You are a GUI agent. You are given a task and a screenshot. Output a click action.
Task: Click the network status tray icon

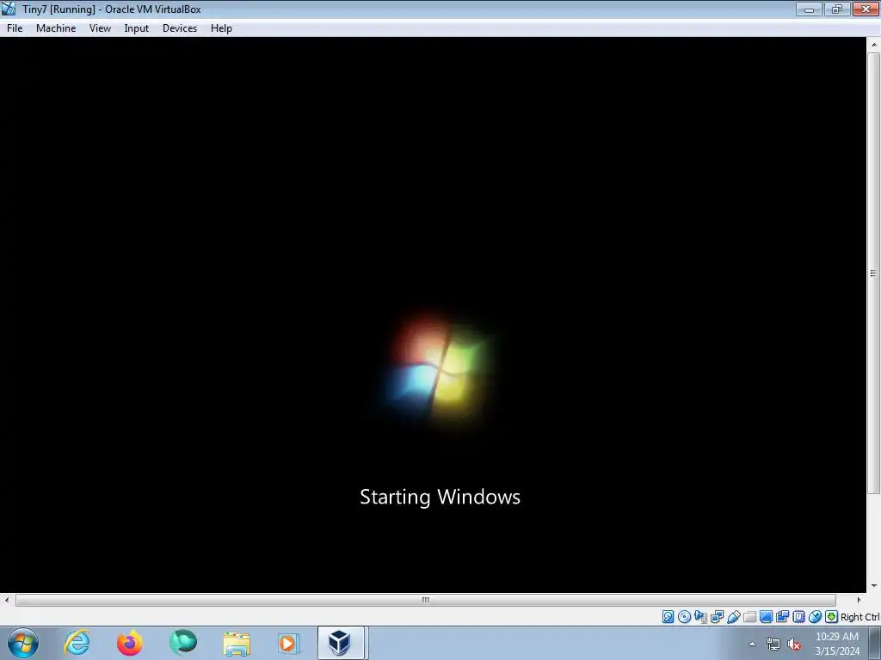[773, 645]
